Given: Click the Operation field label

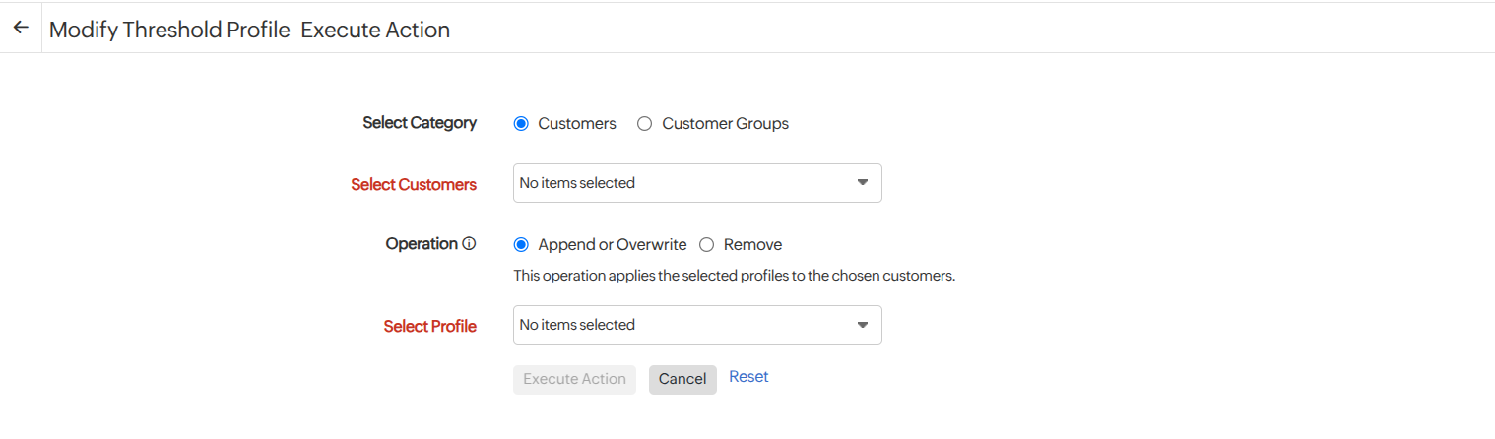Looking at the screenshot, I should (422, 244).
